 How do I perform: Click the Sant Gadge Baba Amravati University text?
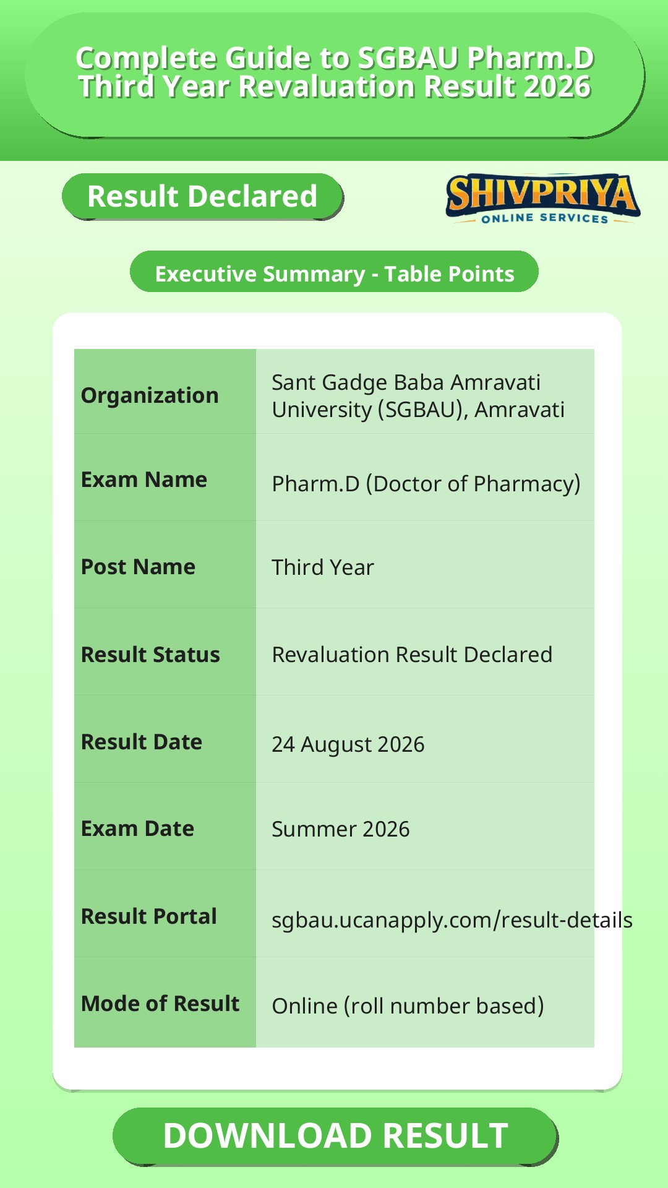click(x=418, y=396)
